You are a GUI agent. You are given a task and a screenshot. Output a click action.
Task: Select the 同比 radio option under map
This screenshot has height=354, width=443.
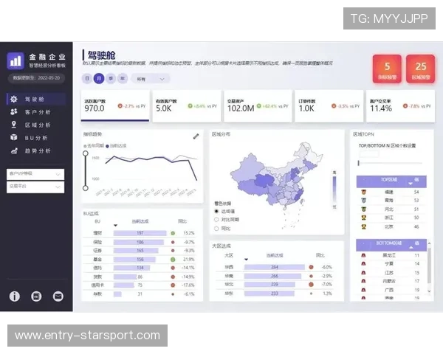coord(216,227)
